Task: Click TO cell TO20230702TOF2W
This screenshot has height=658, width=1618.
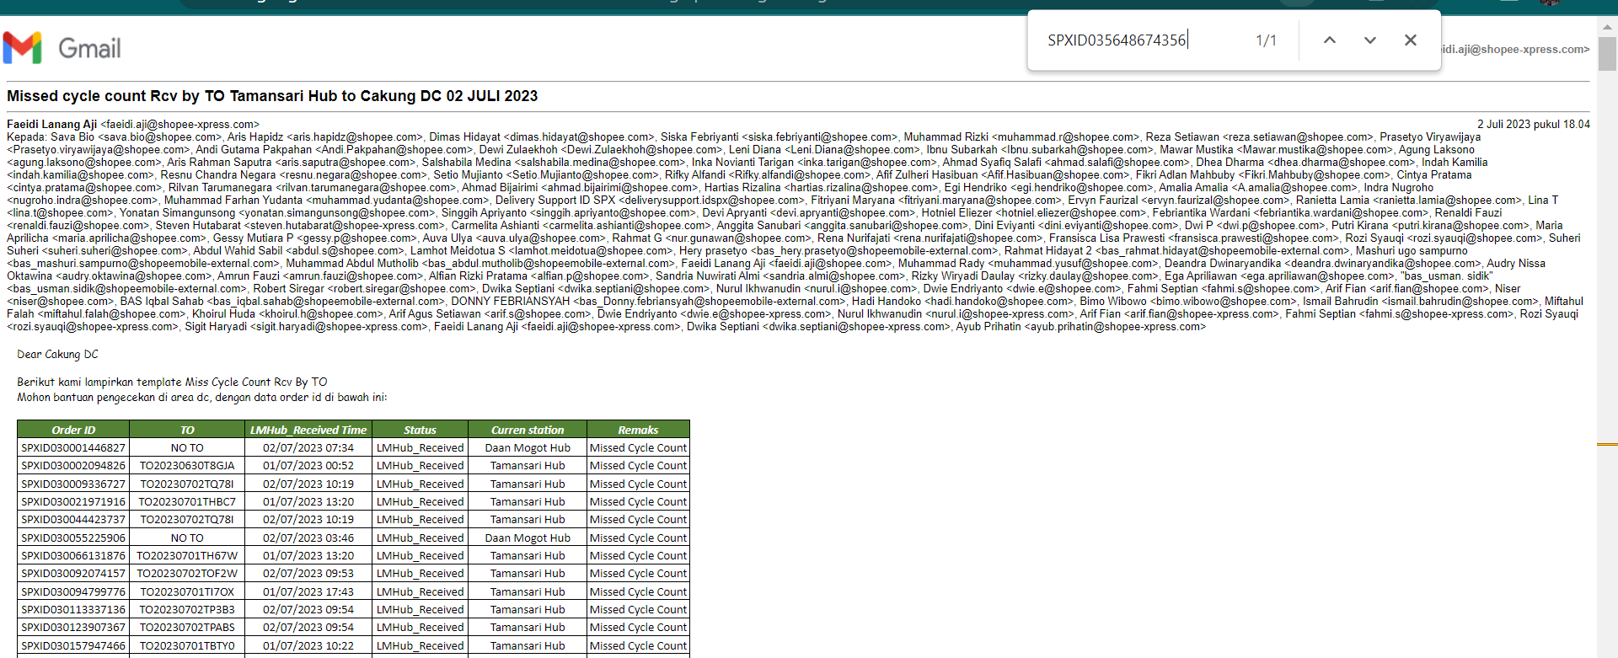Action: 187,574
